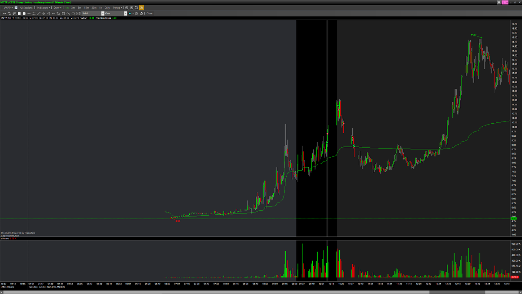Select the angled polyline drawing tool
The image size is (522, 294).
click(x=48, y=14)
